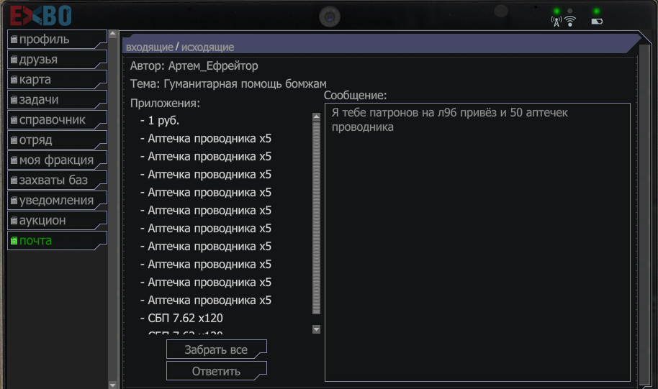This screenshot has width=658, height=389.
Task: Click the battery indicator icon
Action: pyautogui.click(x=597, y=22)
